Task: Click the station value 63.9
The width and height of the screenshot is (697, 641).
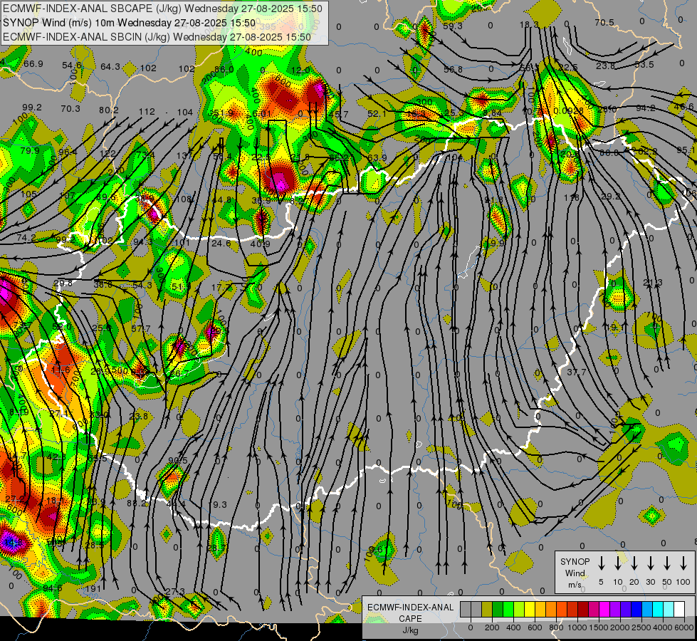Action: point(377,158)
